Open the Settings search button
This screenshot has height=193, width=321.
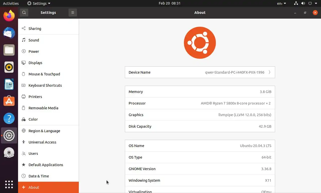click(x=24, y=12)
